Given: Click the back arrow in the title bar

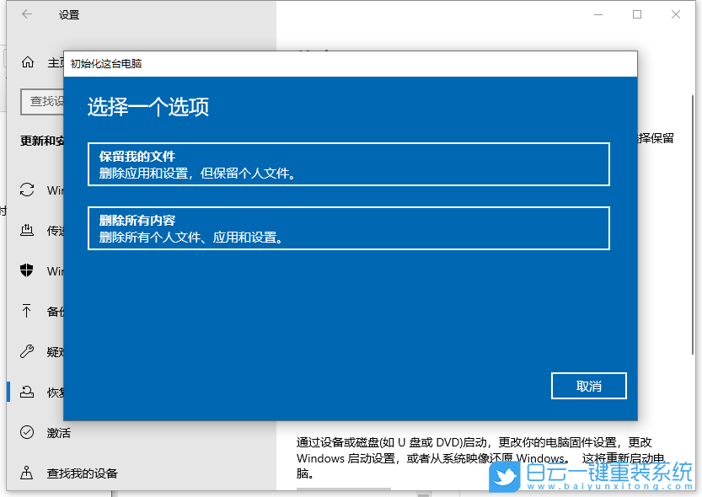Looking at the screenshot, I should tap(24, 14).
